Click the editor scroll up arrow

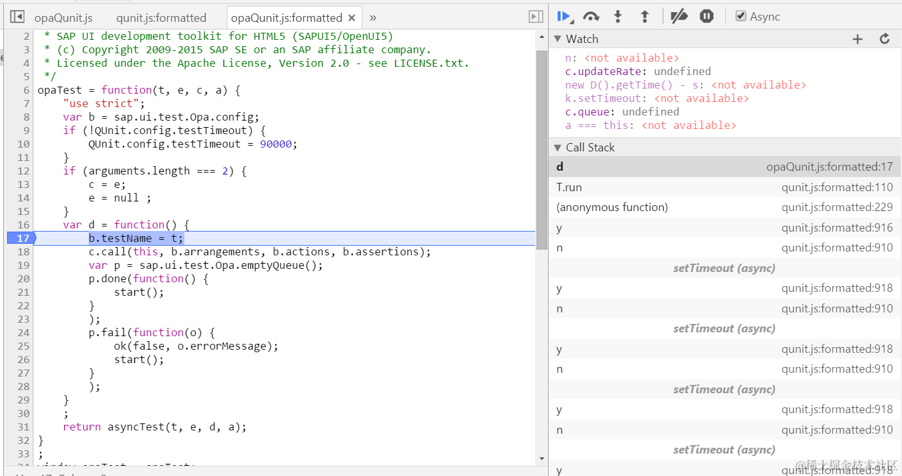[x=542, y=38]
